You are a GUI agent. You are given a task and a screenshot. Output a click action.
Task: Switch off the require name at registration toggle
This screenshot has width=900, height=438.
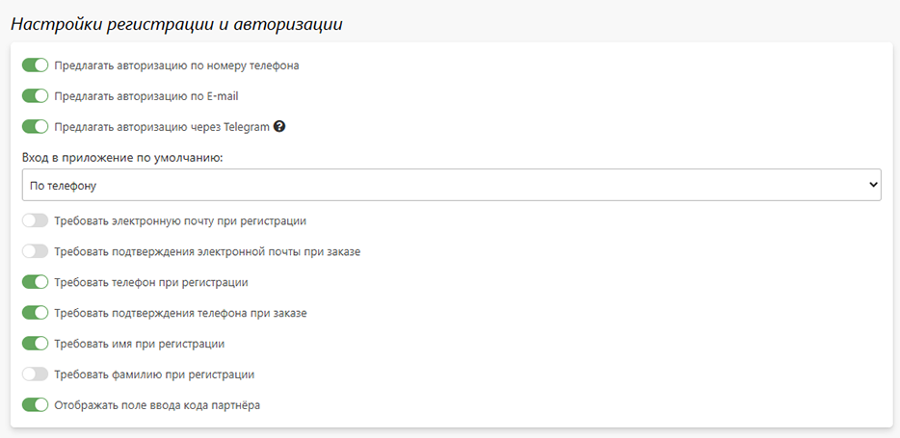coord(35,344)
